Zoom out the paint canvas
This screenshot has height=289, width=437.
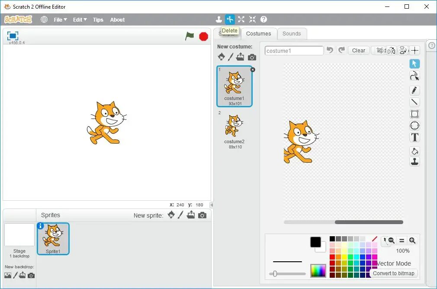[x=391, y=241]
